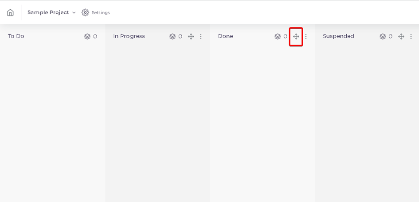Viewport: 419px width, 202px height.
Task: Click the task count in Suspended column
Action: 391,37
